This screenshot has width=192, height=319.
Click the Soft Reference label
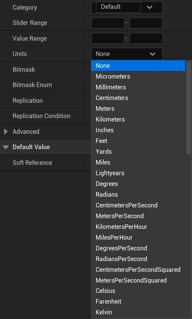32,163
